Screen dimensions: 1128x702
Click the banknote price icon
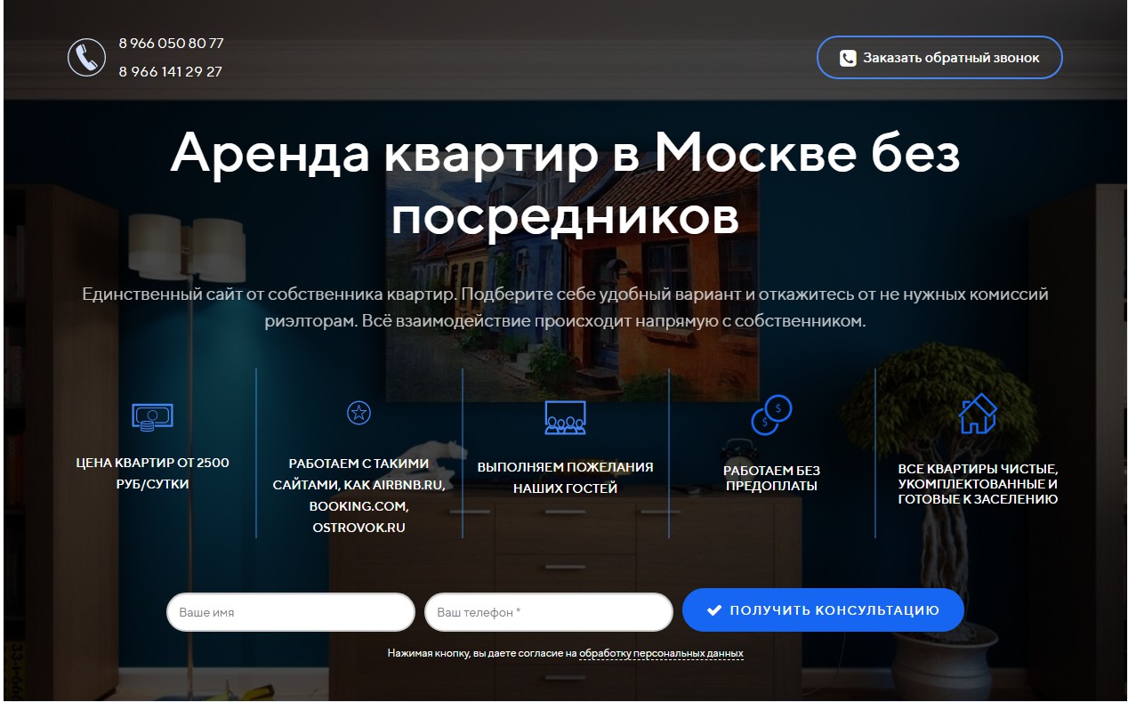[x=152, y=416]
